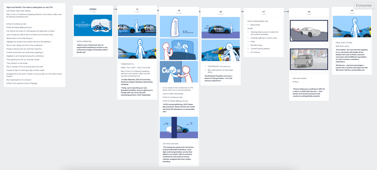The height and width of the screenshot is (170, 377).
Task: Click the 'SHOTS FROM INSIDE CAR' note
Action: tap(263, 21)
